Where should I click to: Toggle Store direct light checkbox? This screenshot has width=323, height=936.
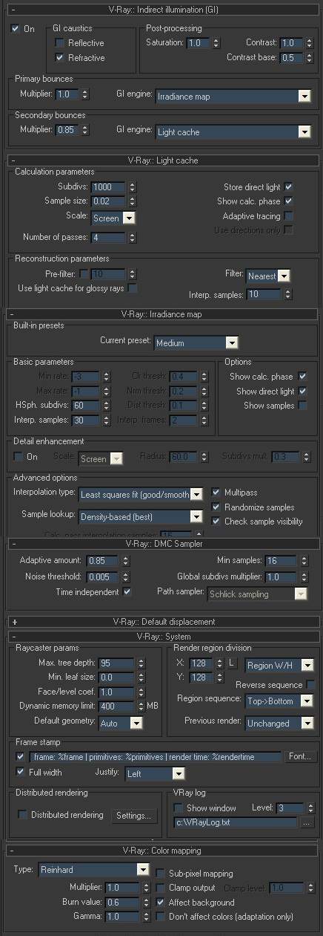click(288, 187)
